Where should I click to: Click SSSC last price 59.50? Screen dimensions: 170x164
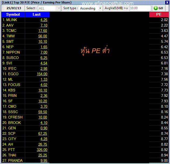point(43,112)
